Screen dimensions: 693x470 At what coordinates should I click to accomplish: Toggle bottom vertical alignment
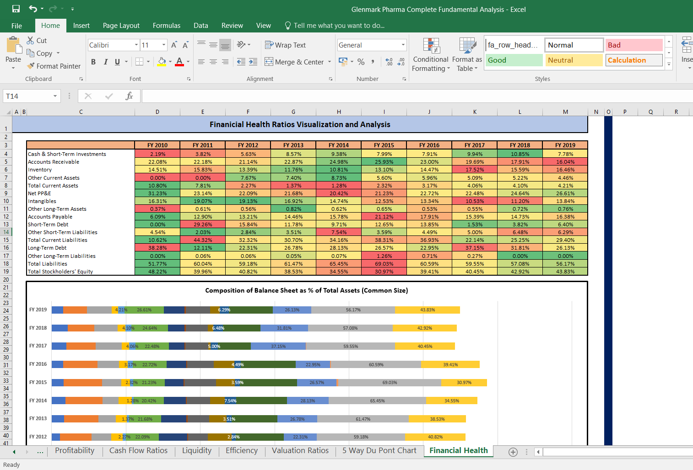(225, 45)
